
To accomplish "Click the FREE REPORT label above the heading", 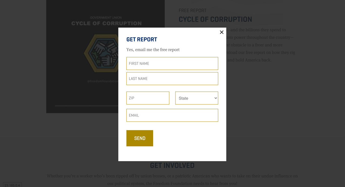I will pos(192,11).
